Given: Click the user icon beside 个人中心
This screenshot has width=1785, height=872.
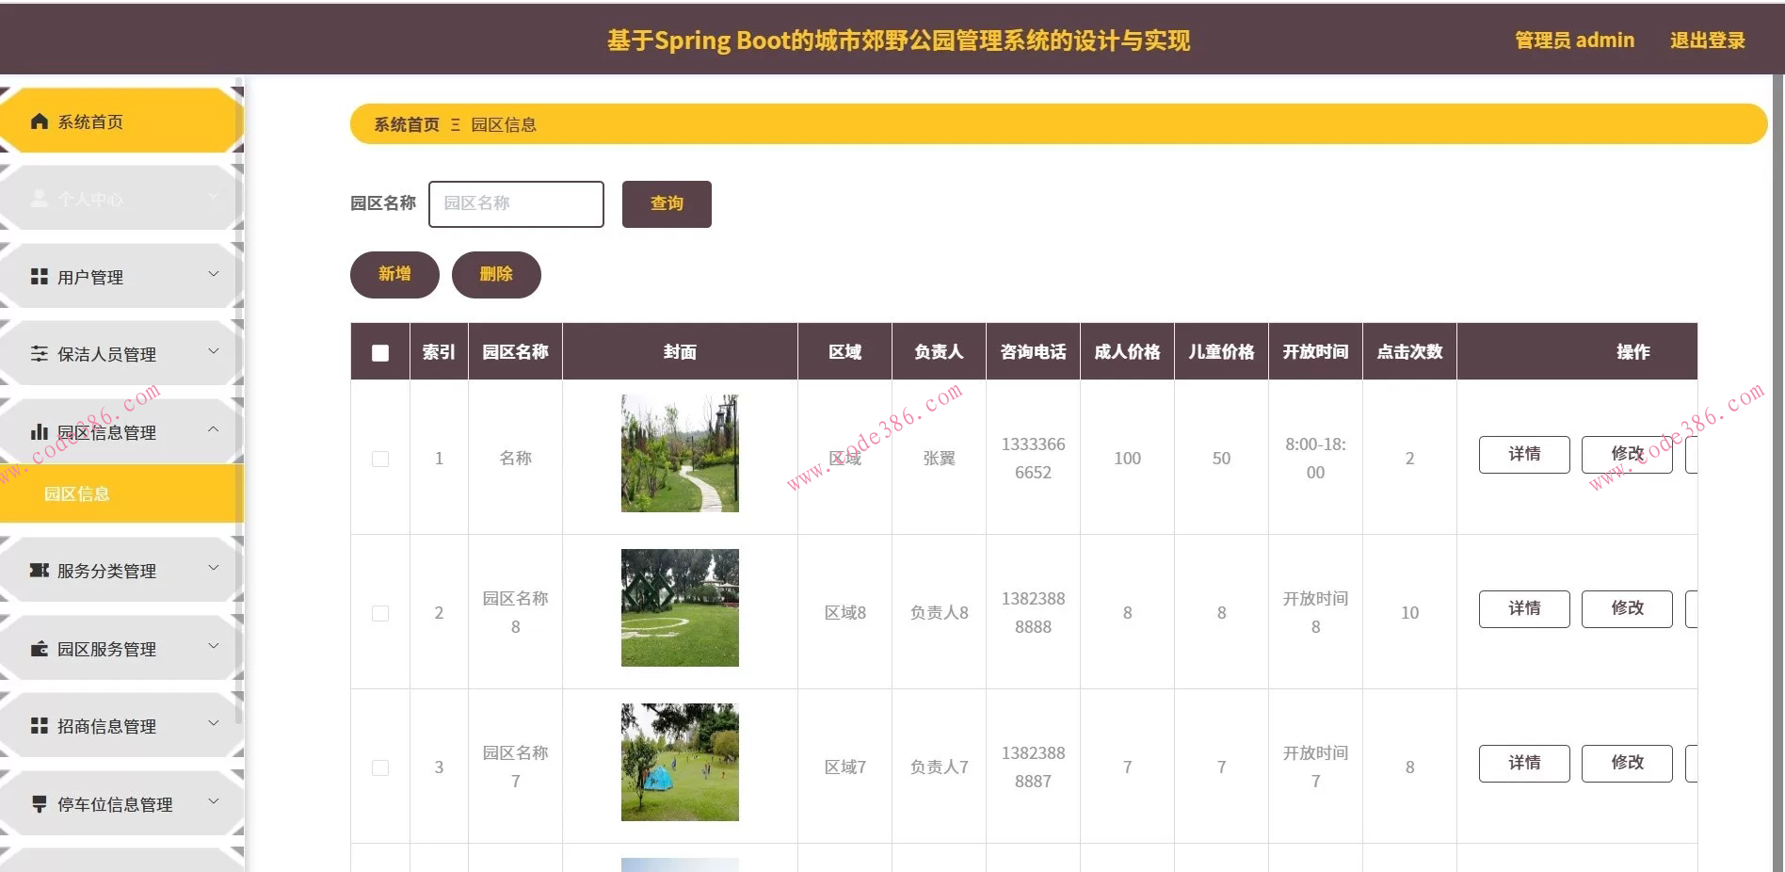Looking at the screenshot, I should coord(40,199).
